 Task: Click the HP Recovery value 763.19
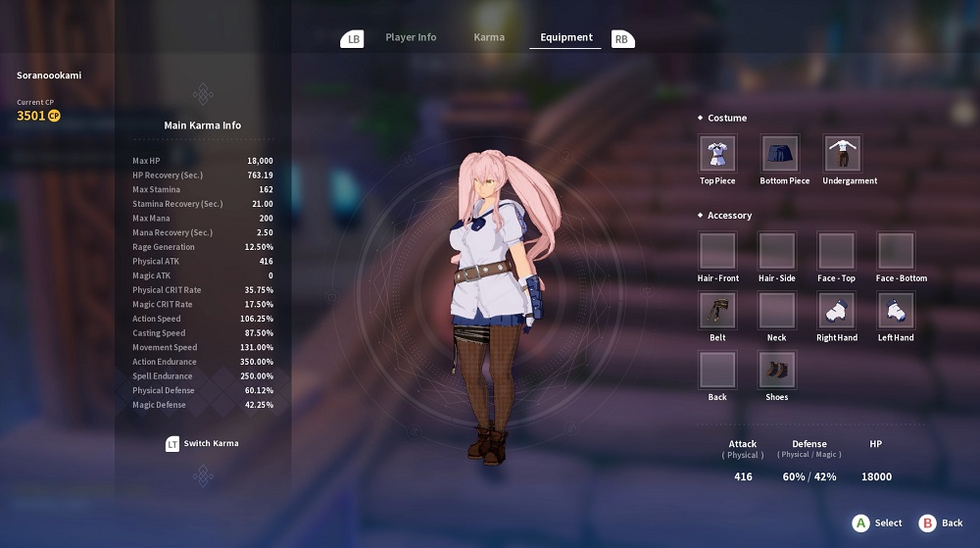260,174
